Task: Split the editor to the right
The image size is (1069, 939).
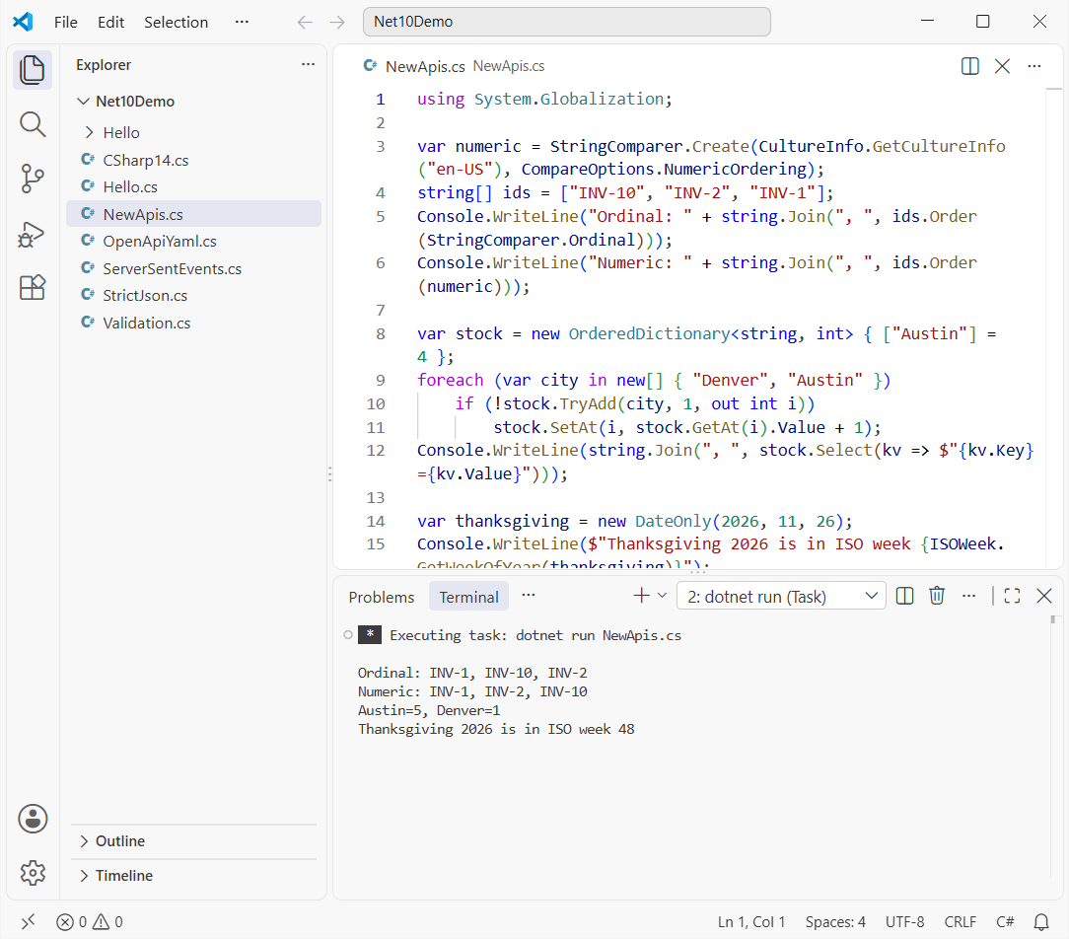Action: coord(970,66)
